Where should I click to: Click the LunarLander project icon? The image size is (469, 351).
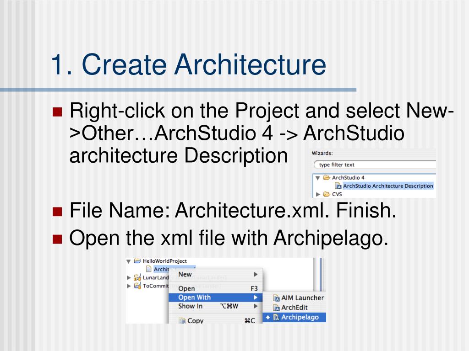point(137,277)
